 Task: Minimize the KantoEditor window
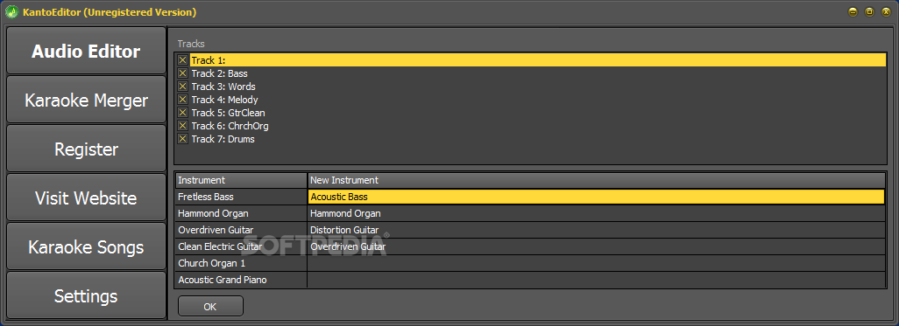tap(853, 11)
